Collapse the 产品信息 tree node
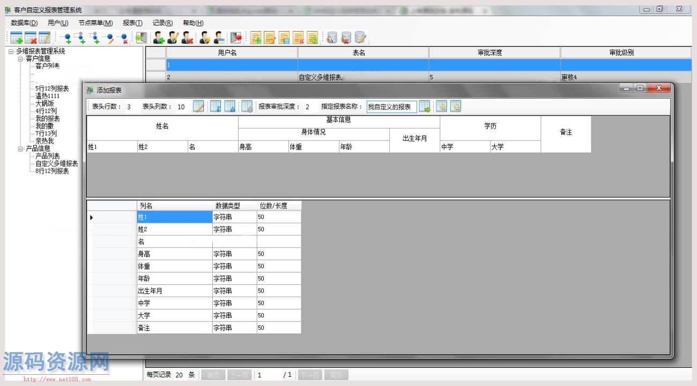697x386 pixels. (x=20, y=149)
